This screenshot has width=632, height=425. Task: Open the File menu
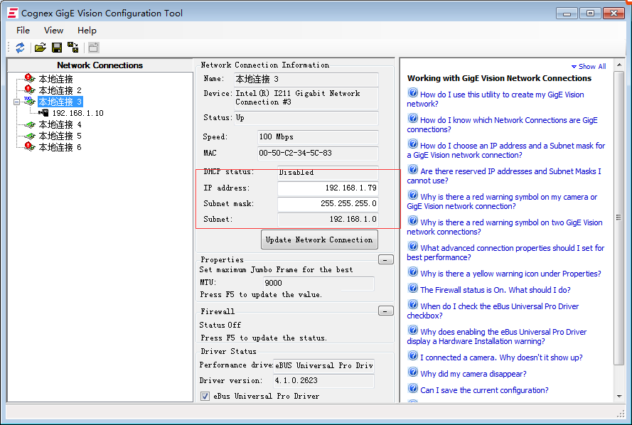click(x=23, y=31)
